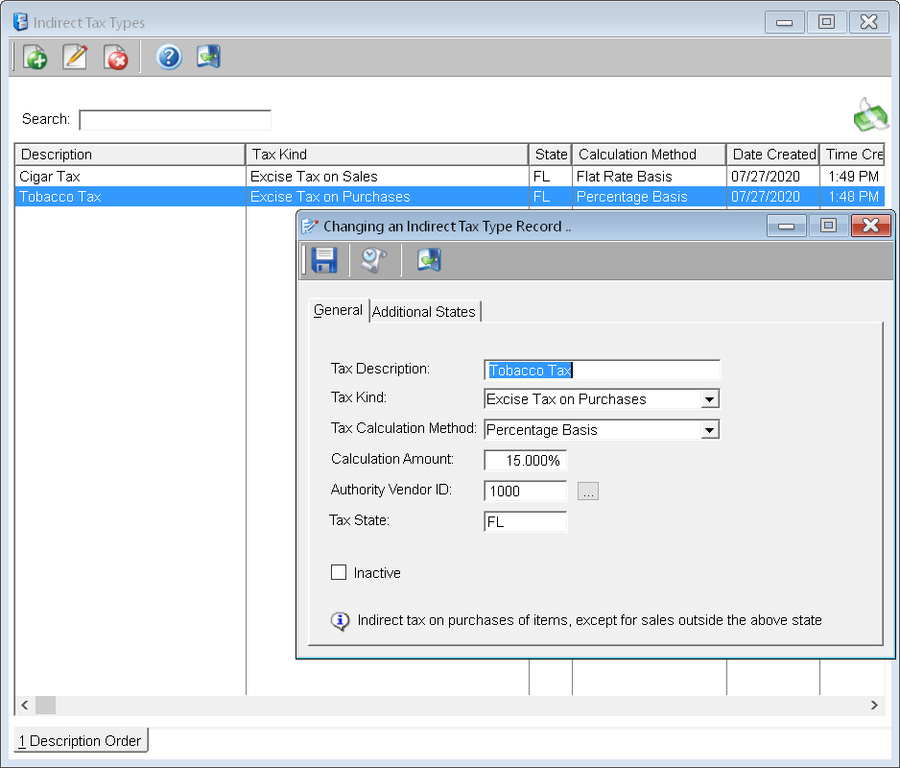Image resolution: width=900 pixels, height=768 pixels.
Task: Click the Add New Record icon
Action: tap(35, 57)
